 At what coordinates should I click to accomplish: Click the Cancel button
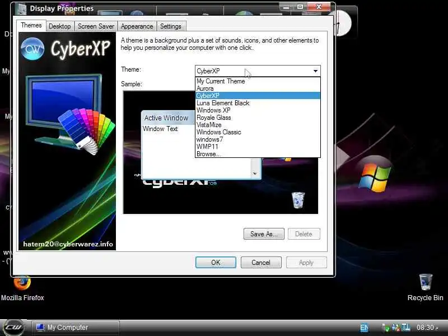261,263
